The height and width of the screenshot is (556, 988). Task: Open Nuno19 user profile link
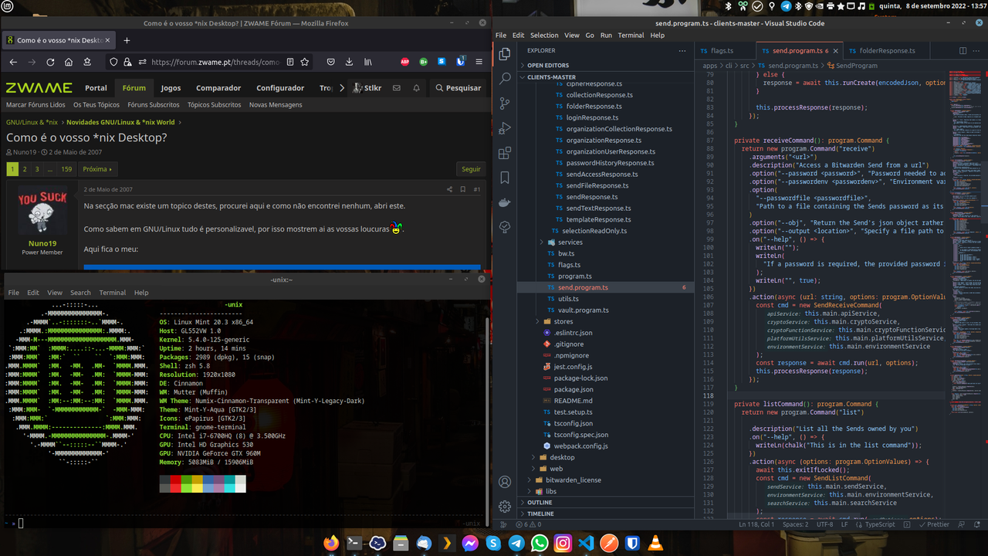coord(43,243)
